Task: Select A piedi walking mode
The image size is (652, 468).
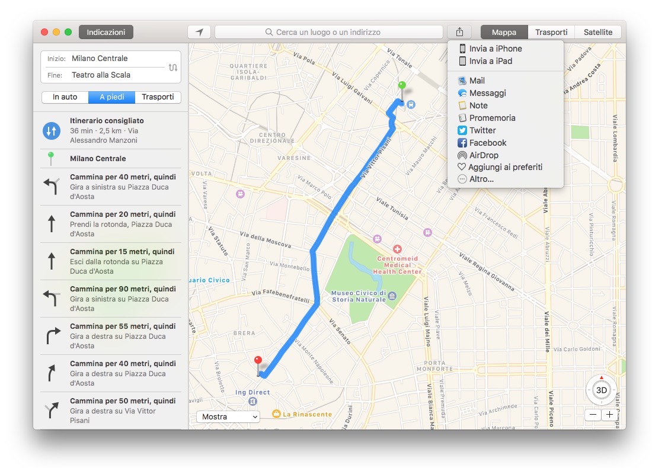Action: click(111, 97)
